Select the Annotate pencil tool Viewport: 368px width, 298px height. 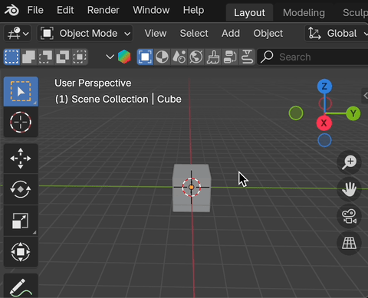[21, 286]
